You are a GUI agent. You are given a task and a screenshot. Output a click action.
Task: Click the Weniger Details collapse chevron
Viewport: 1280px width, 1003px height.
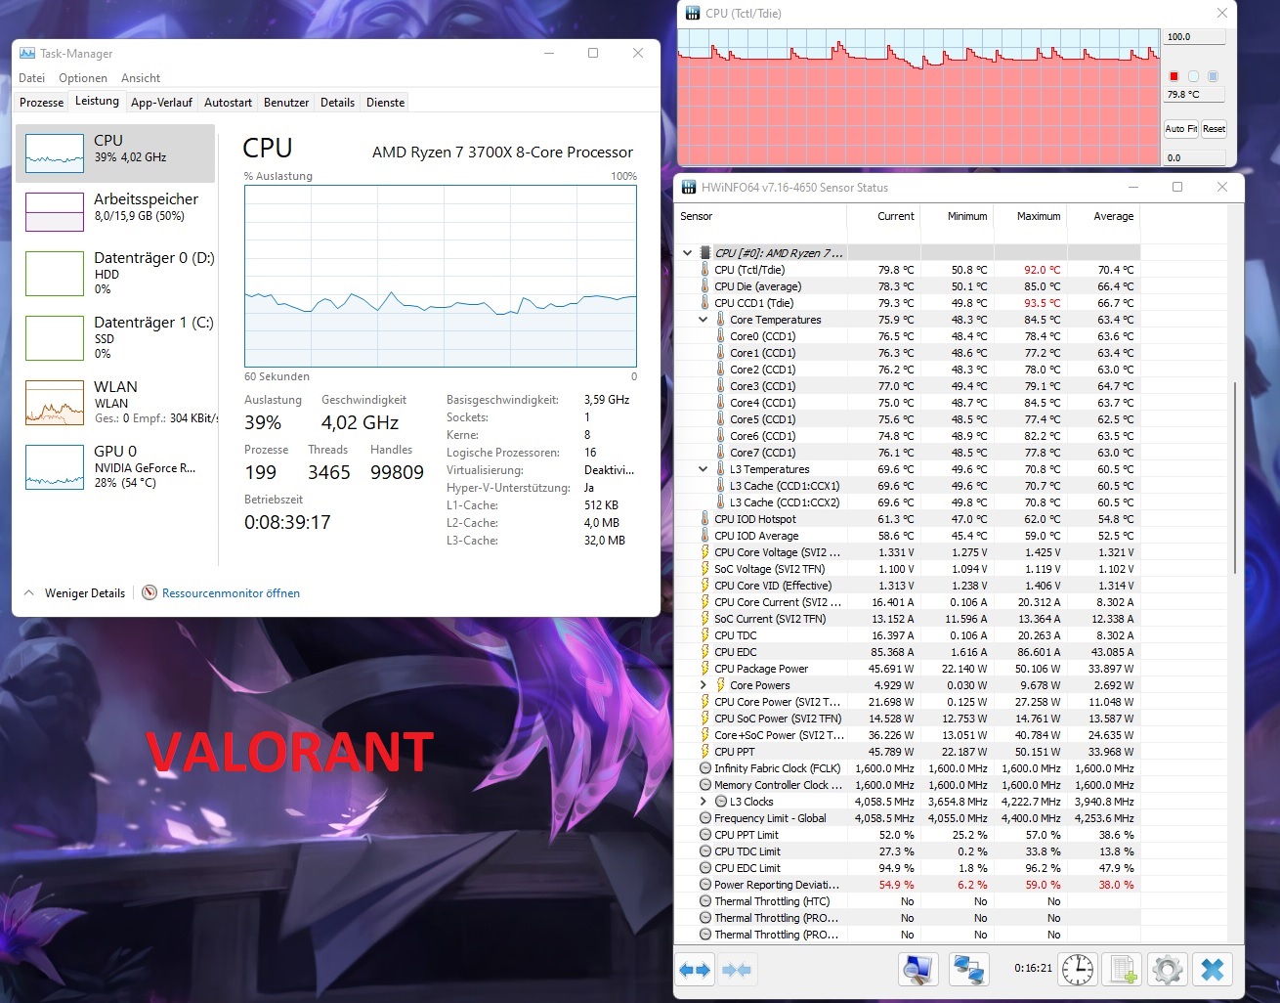(28, 592)
